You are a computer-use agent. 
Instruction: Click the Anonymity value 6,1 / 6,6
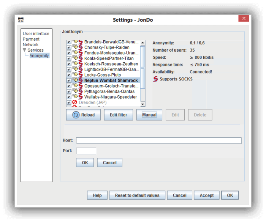coord(197,43)
